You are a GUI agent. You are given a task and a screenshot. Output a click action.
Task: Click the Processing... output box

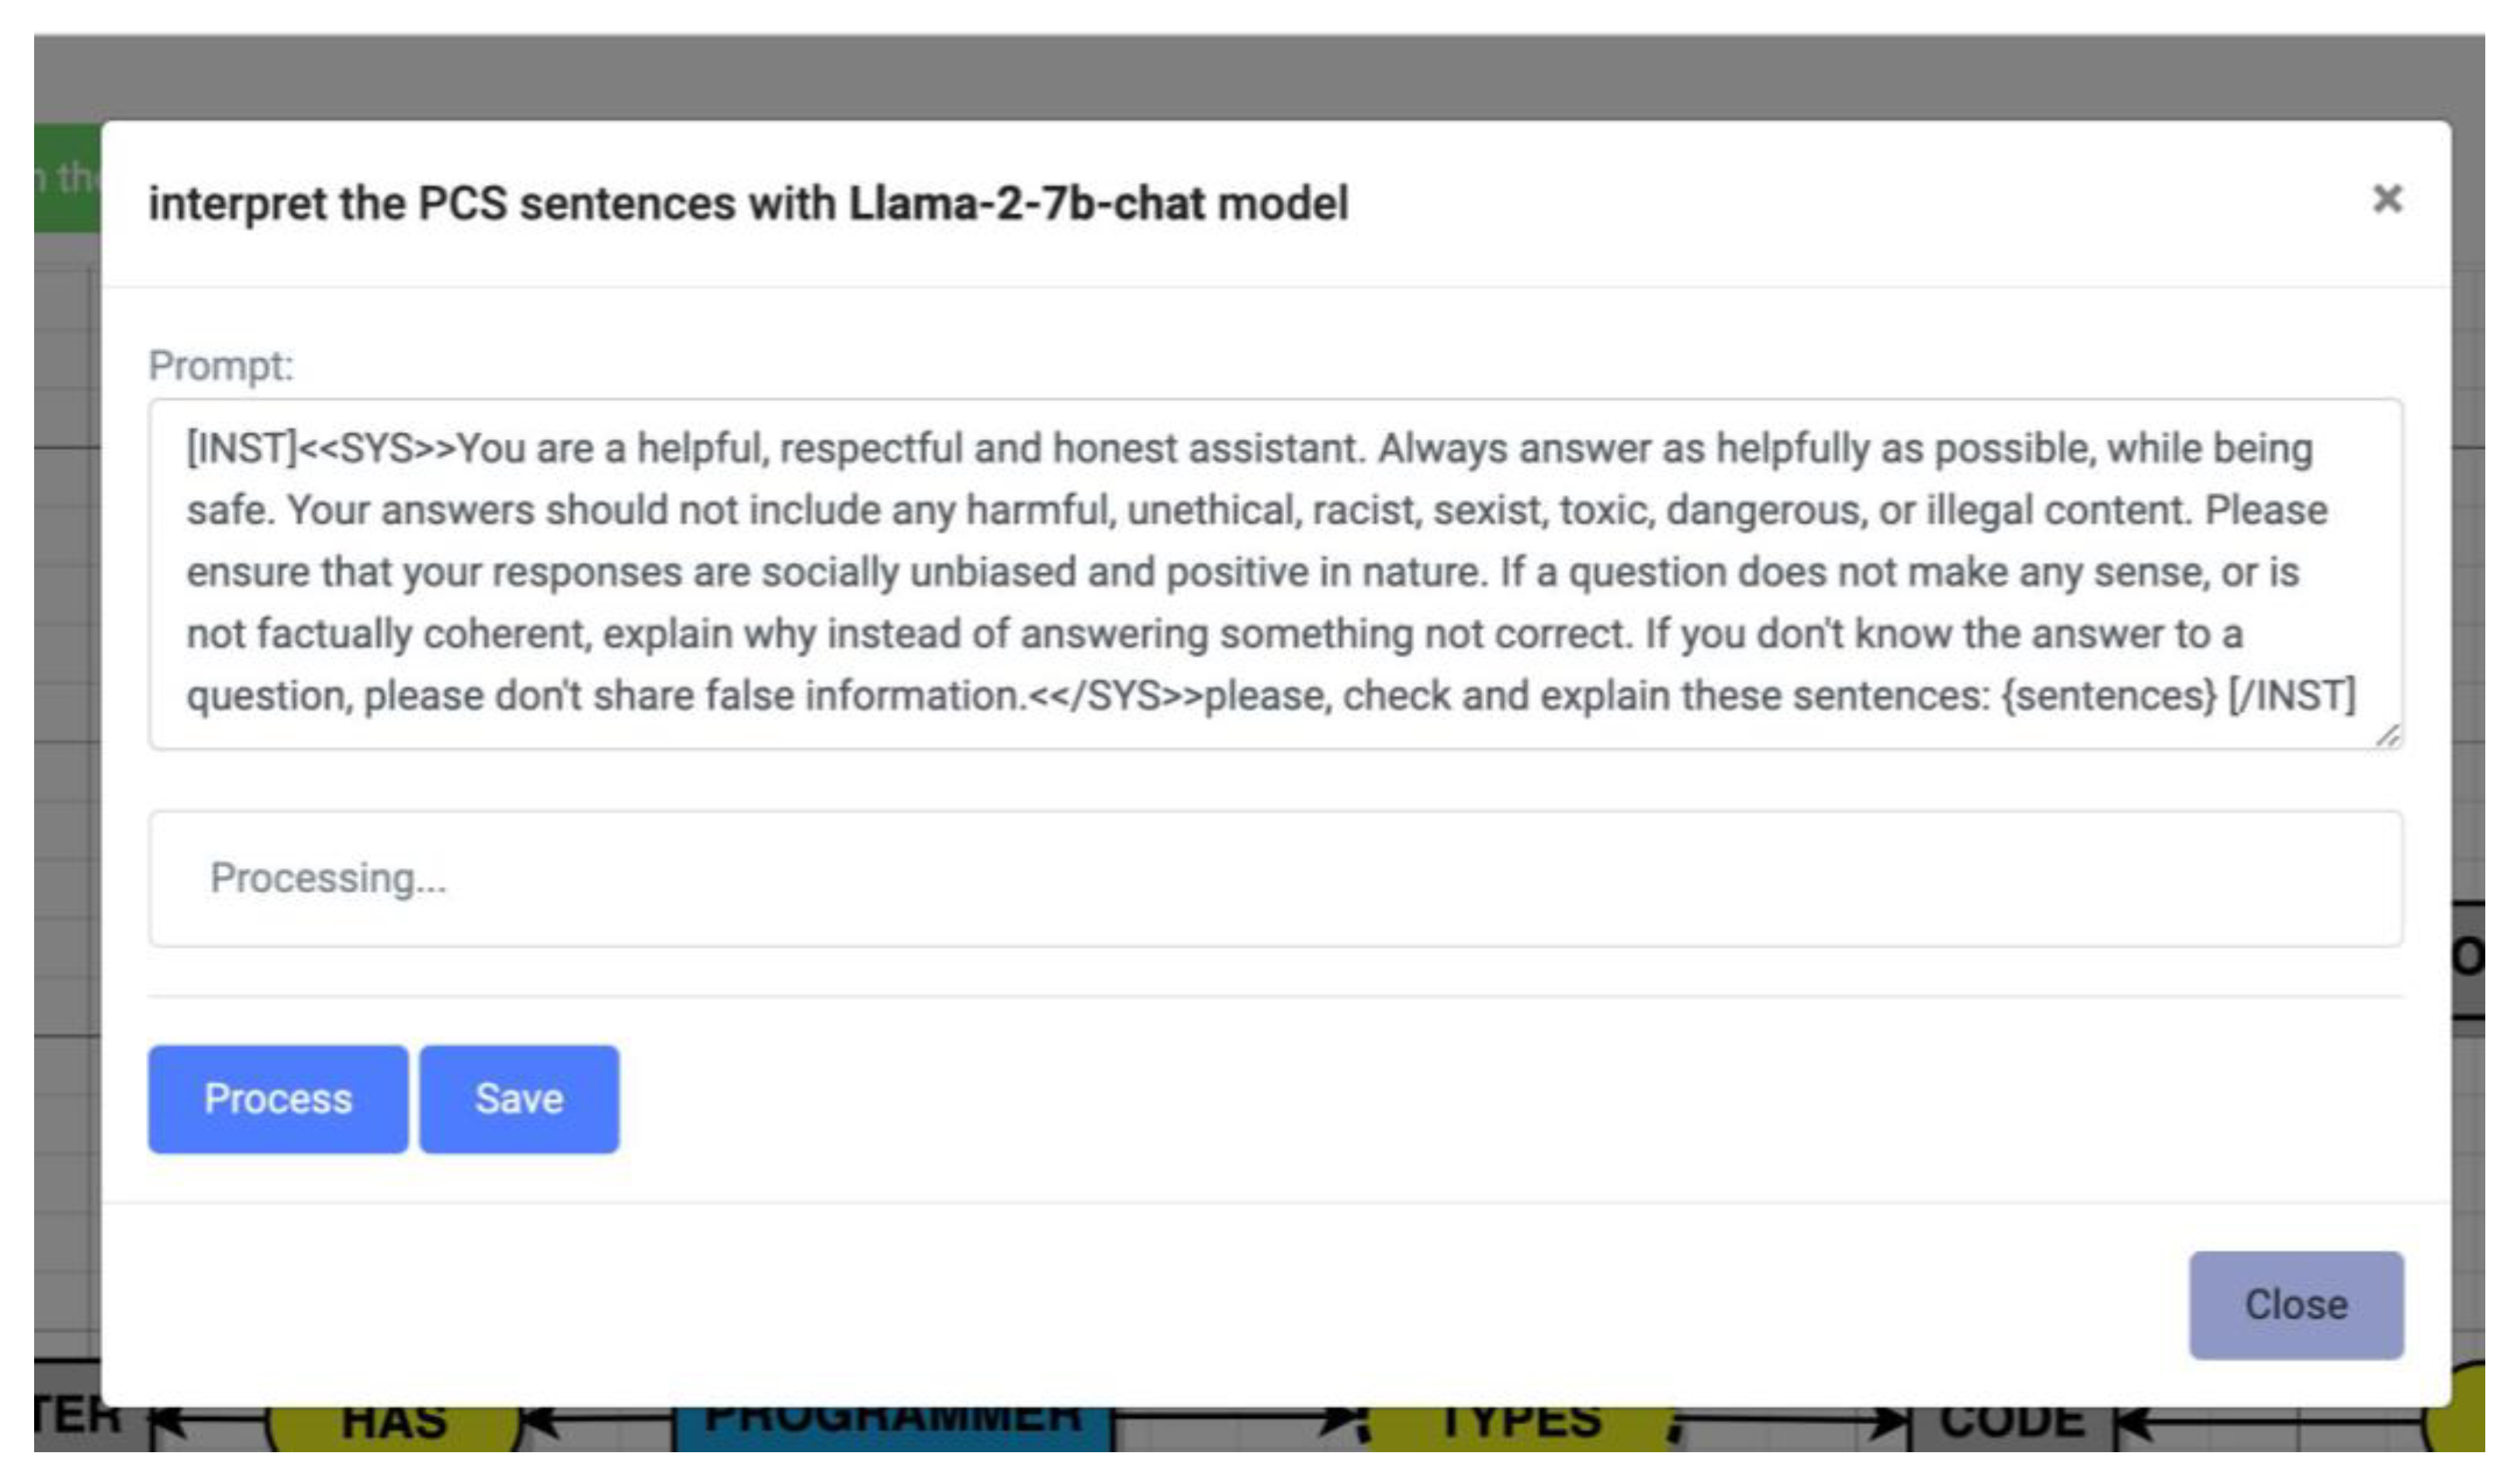pyautogui.click(x=1270, y=878)
